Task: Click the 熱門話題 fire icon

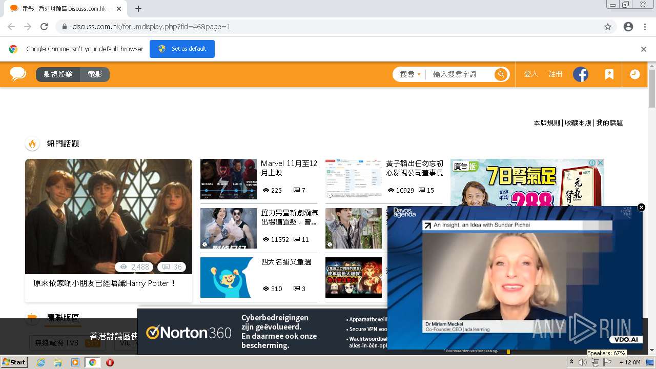Action: [32, 143]
